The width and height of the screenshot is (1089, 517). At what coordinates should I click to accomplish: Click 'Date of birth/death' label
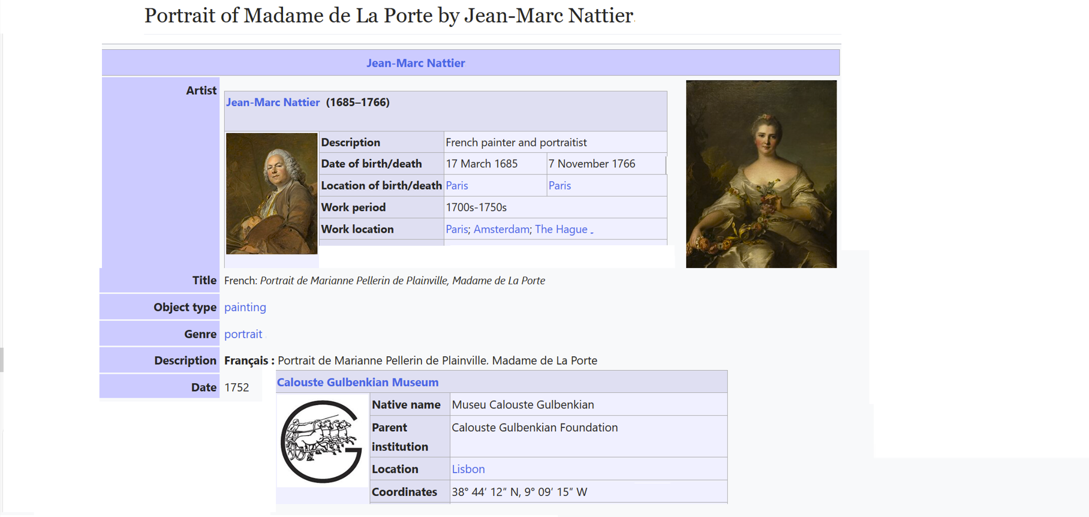coord(371,164)
